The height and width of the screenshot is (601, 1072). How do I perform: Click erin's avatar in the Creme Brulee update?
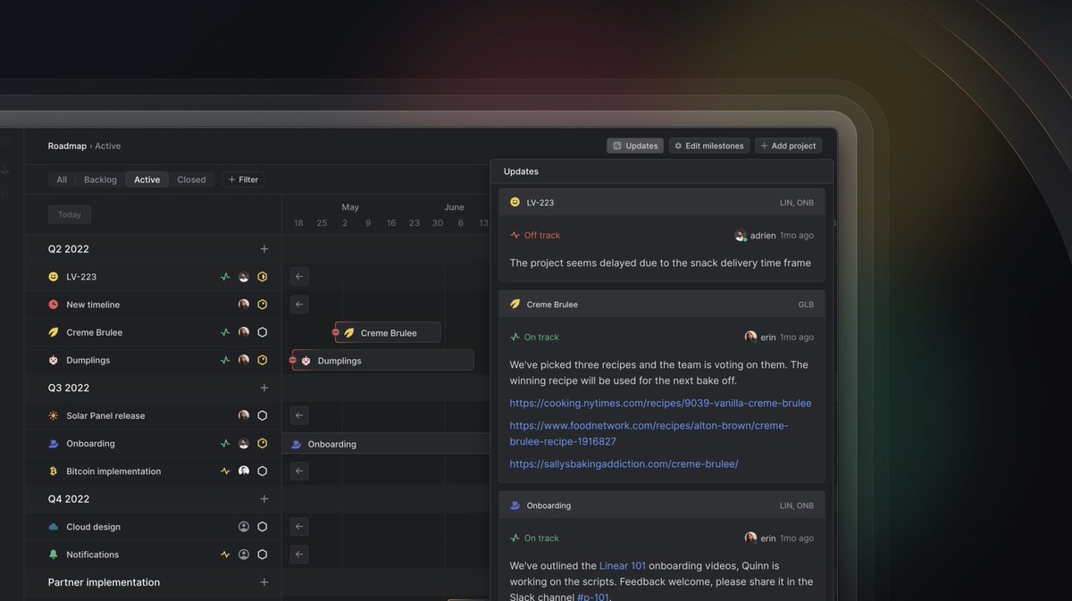[750, 338]
